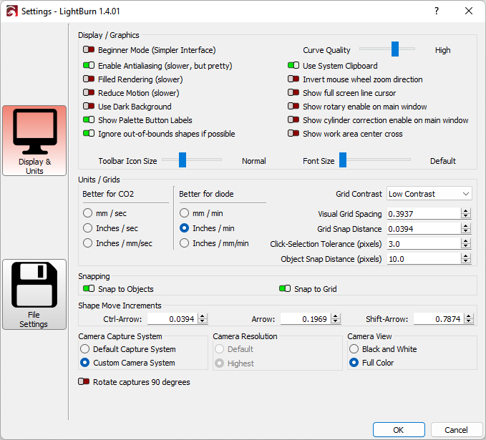Select Inches / min radio button

click(184, 228)
